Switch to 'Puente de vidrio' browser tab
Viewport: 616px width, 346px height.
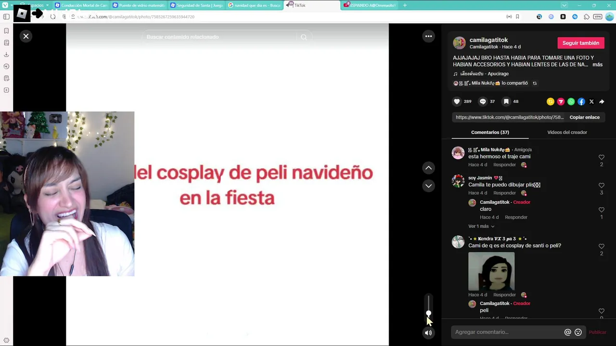click(139, 5)
